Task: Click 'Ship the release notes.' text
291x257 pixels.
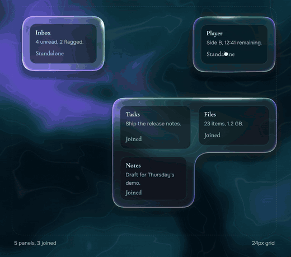Action: coord(153,124)
